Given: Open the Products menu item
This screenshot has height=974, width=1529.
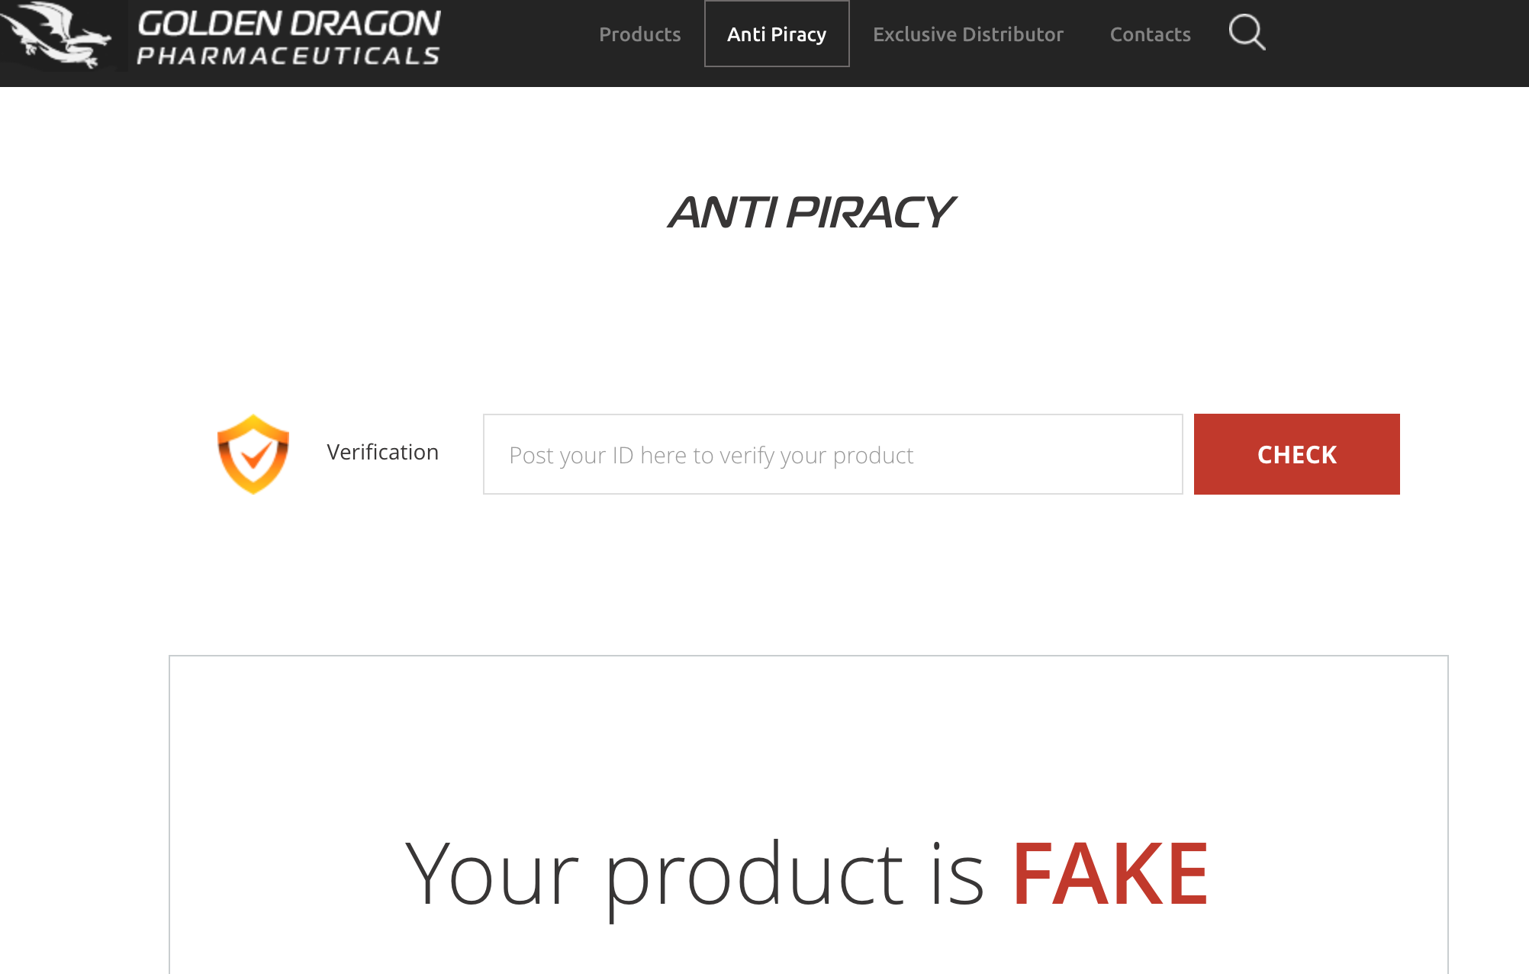Looking at the screenshot, I should 639,34.
